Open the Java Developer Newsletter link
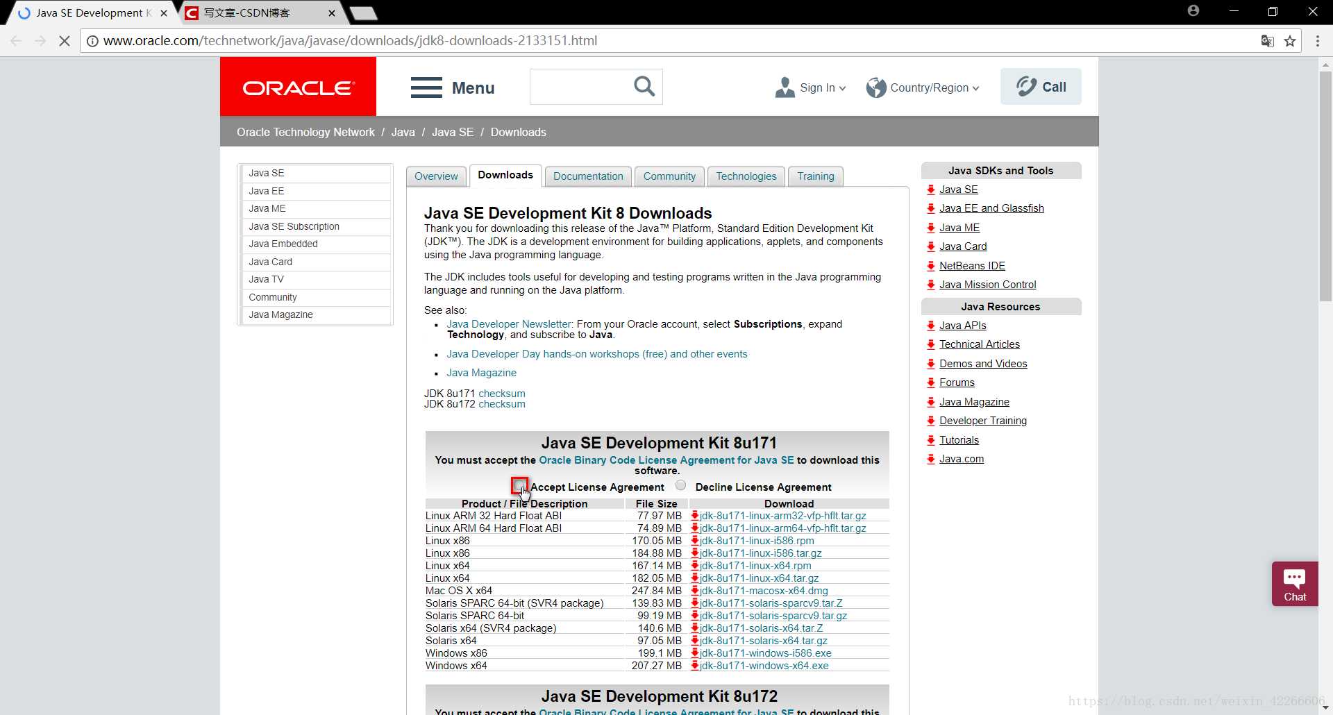Viewport: 1333px width, 715px height. tap(509, 324)
